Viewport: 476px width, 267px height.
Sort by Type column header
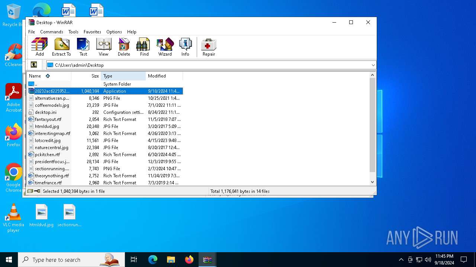pyautogui.click(x=123, y=76)
